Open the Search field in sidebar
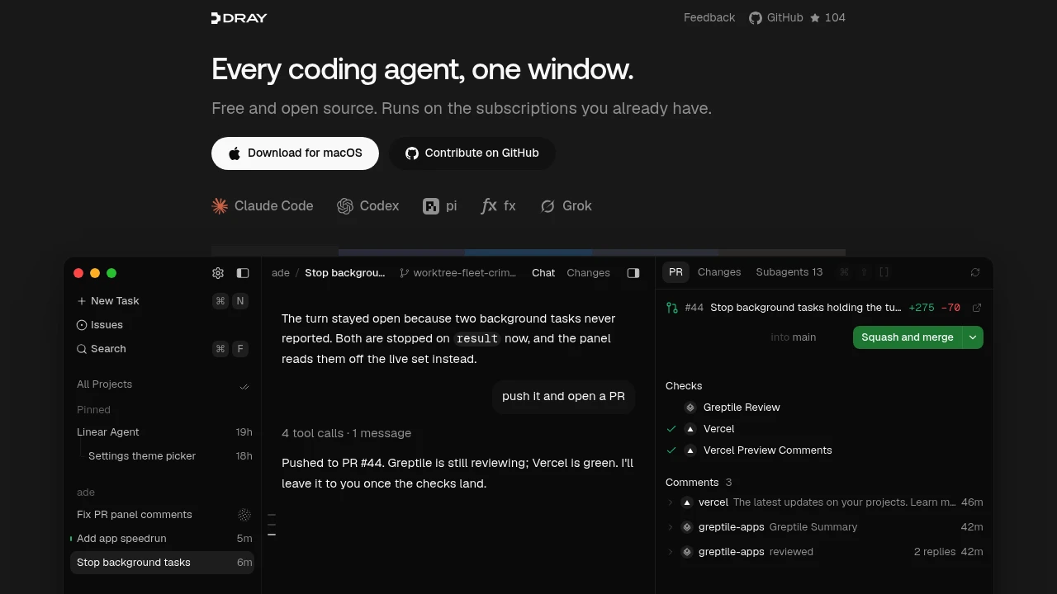Viewport: 1057px width, 594px height. (x=162, y=349)
